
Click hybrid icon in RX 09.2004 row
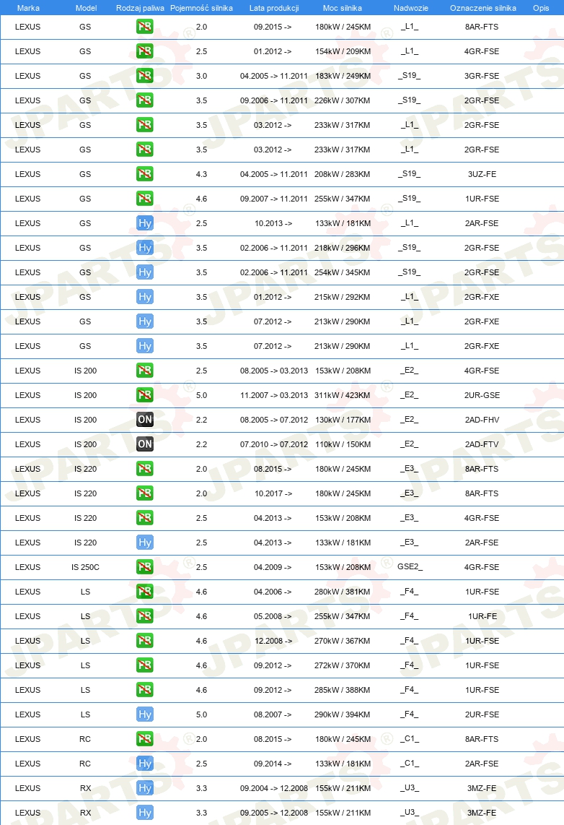tap(144, 787)
